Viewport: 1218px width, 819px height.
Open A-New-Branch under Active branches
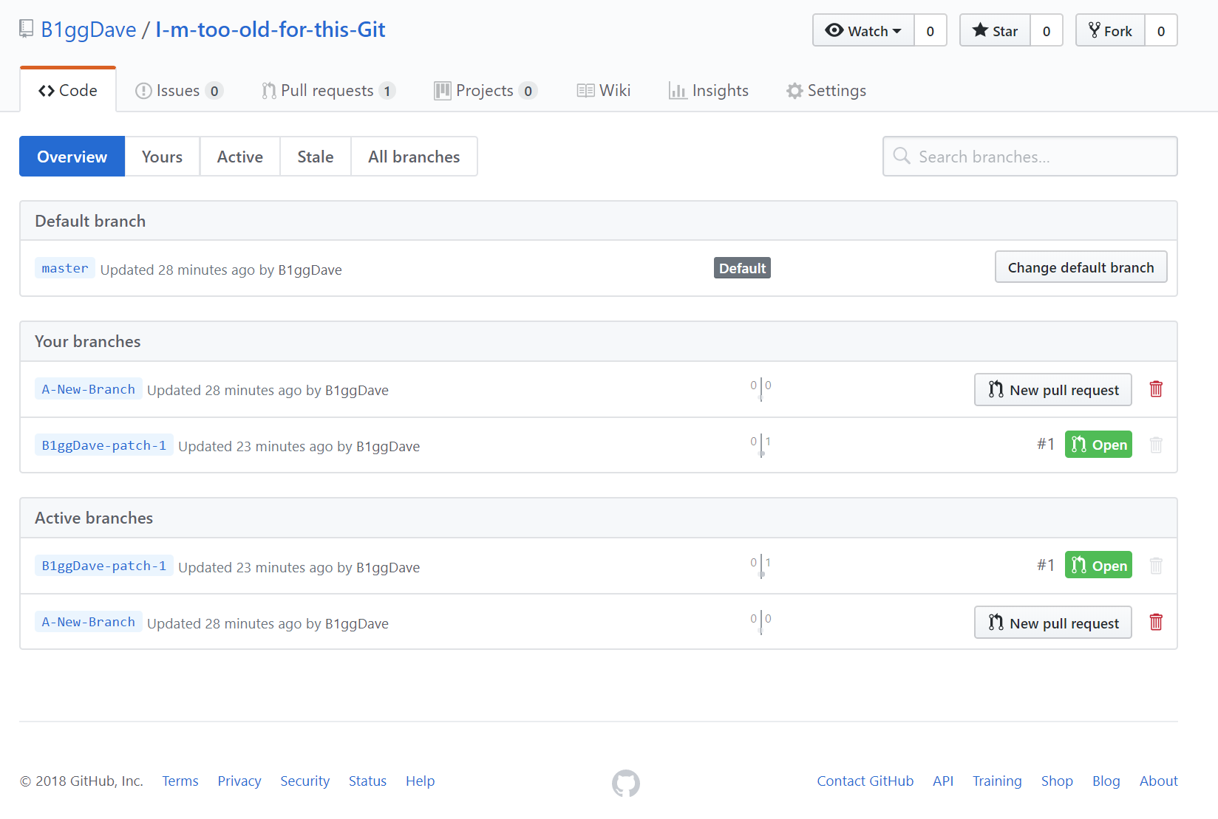click(x=89, y=622)
